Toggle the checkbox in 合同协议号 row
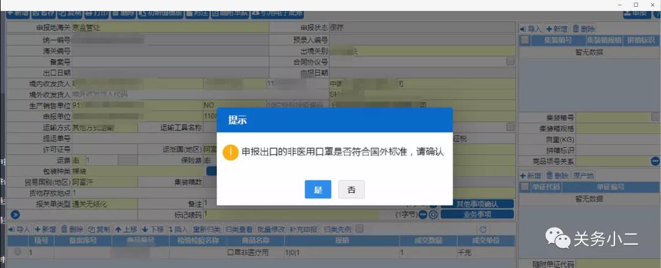This screenshot has height=268, width=661. coord(511,61)
